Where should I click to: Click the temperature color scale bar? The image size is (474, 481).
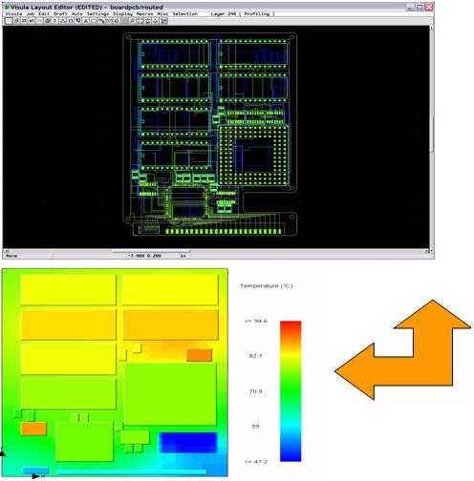[x=291, y=391]
